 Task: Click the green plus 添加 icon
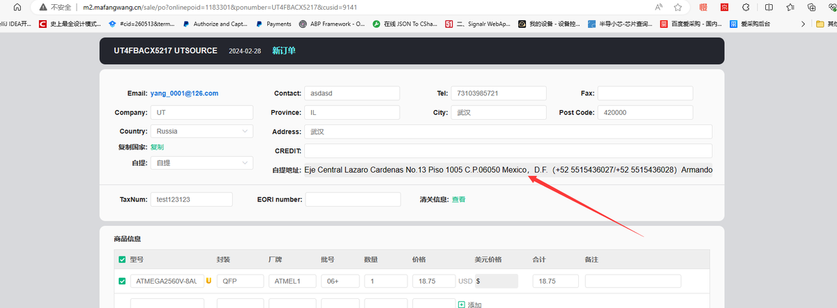click(461, 305)
